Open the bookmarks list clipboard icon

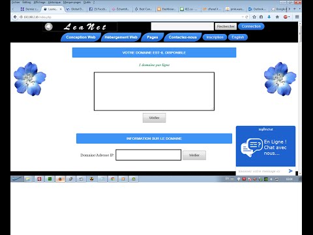[261, 17]
